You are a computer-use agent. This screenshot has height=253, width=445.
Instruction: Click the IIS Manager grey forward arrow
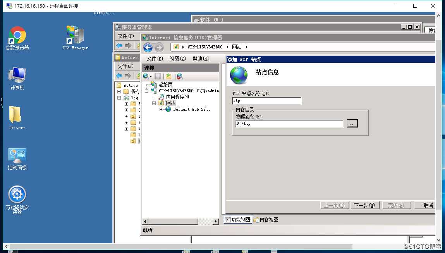[x=159, y=47]
